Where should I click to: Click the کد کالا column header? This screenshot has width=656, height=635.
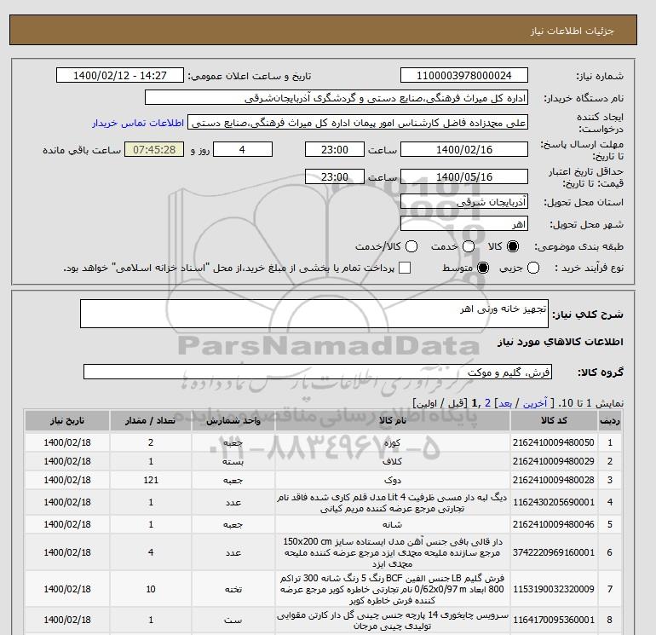coord(554,421)
